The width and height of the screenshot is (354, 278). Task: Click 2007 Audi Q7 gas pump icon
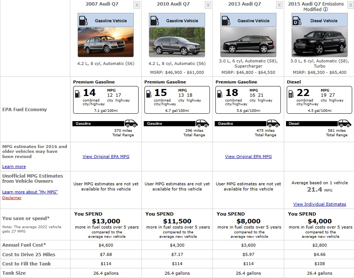pos(83,21)
